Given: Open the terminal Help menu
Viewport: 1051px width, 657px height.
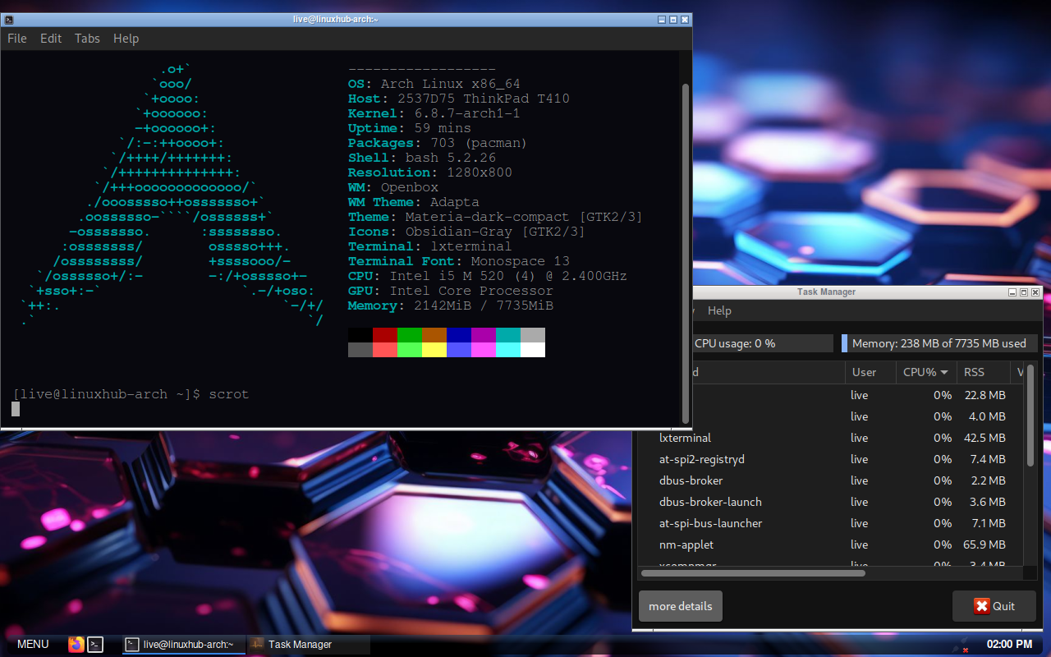Looking at the screenshot, I should [126, 39].
